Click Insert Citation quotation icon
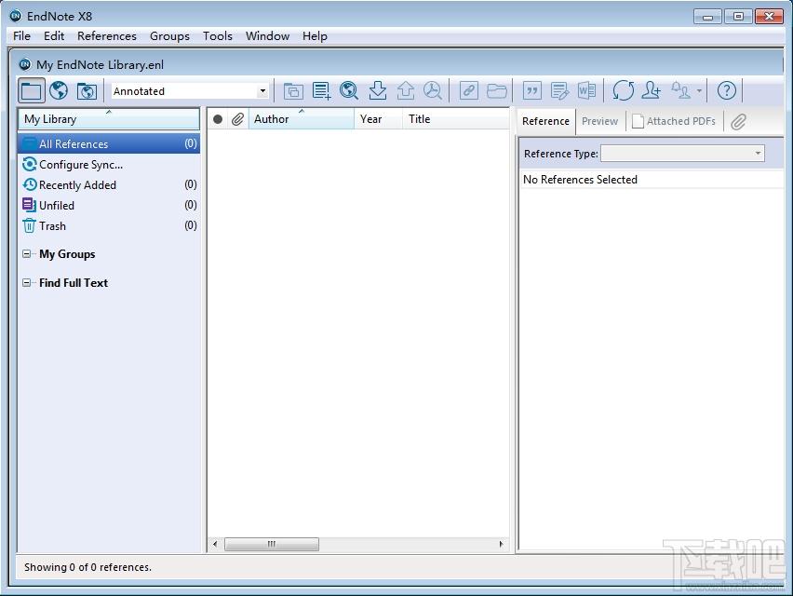Screen dimensions: 793x596 [x=532, y=91]
